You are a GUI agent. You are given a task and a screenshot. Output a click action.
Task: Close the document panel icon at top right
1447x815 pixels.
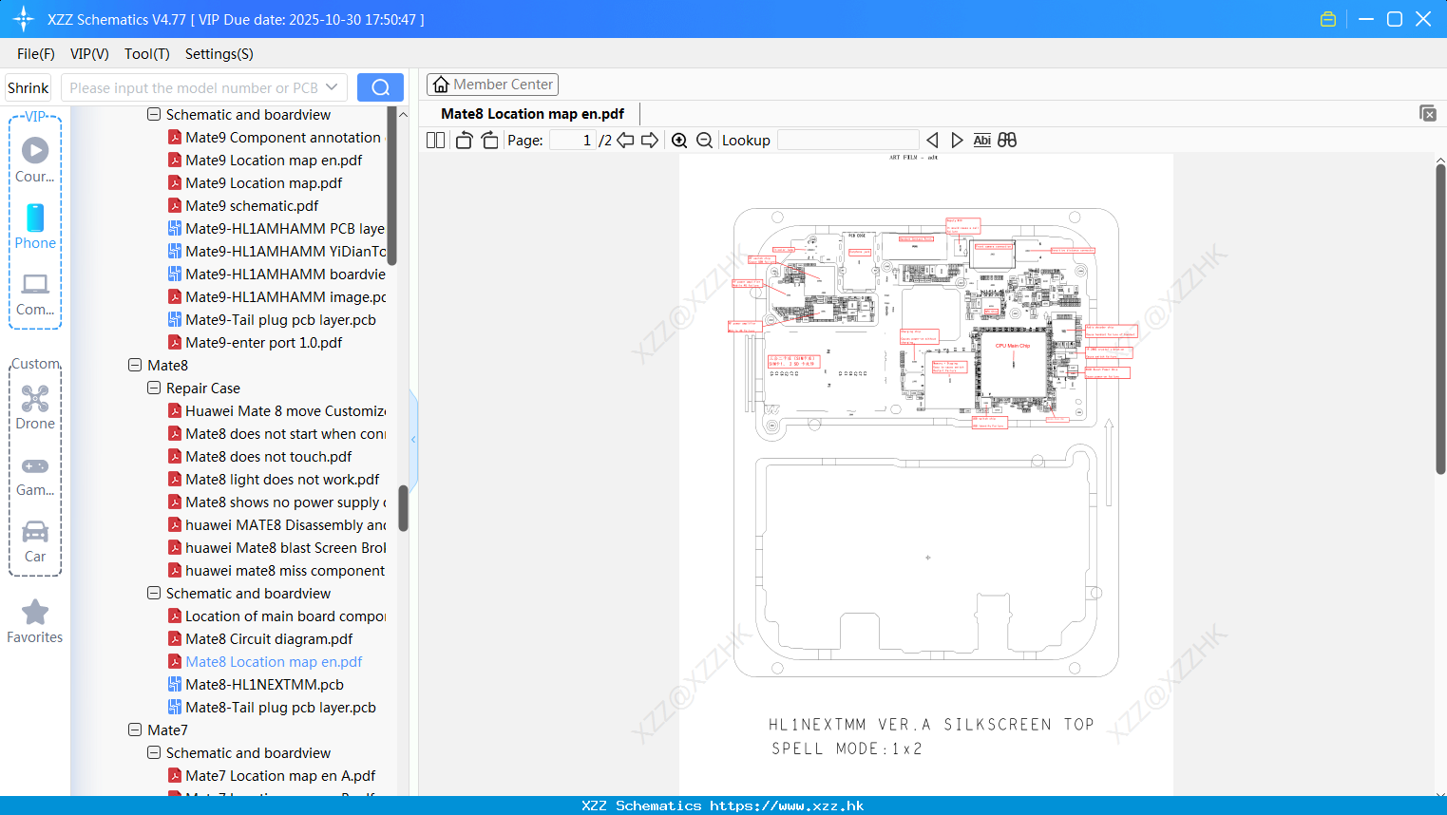(1427, 113)
